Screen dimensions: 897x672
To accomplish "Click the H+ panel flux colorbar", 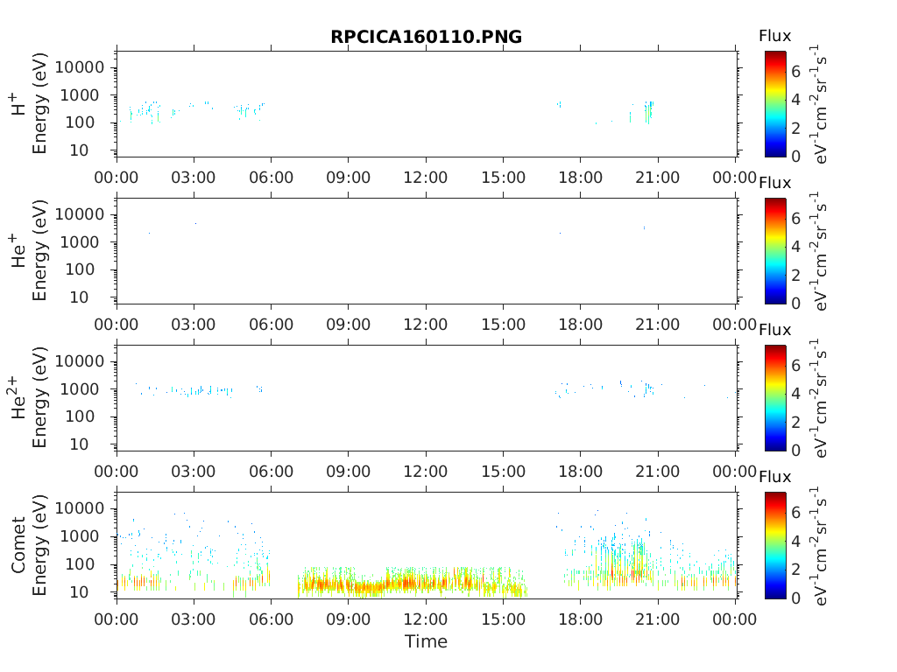I will (775, 103).
